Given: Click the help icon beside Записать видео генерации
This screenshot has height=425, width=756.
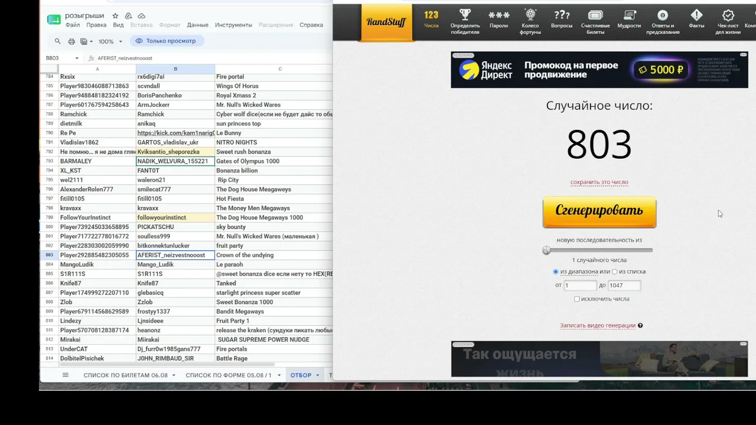Looking at the screenshot, I should tap(640, 326).
